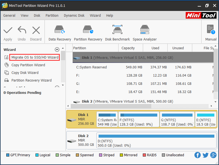Collapse the Wizard section

[x=57, y=50]
